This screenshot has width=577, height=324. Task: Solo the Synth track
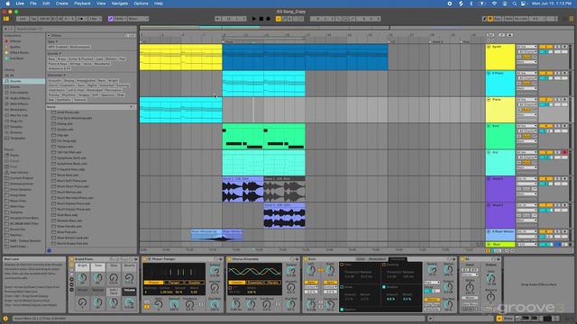(557, 47)
